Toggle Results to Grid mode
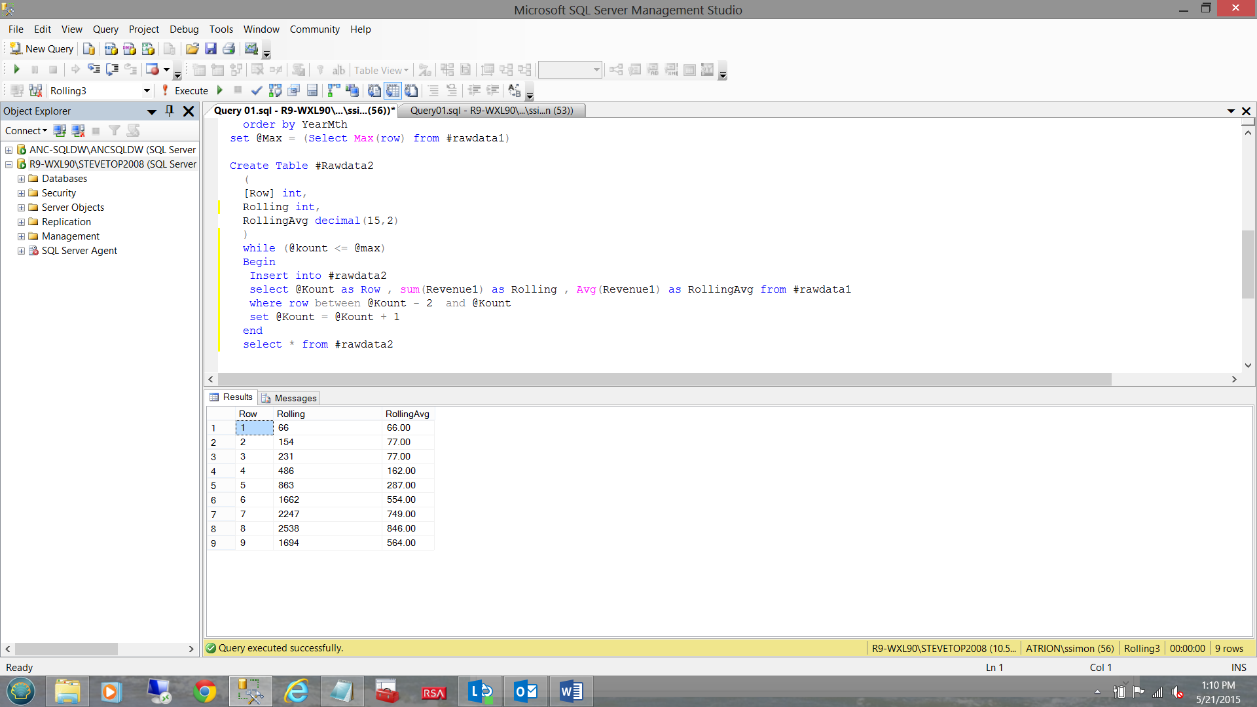The height and width of the screenshot is (707, 1257). click(x=392, y=90)
